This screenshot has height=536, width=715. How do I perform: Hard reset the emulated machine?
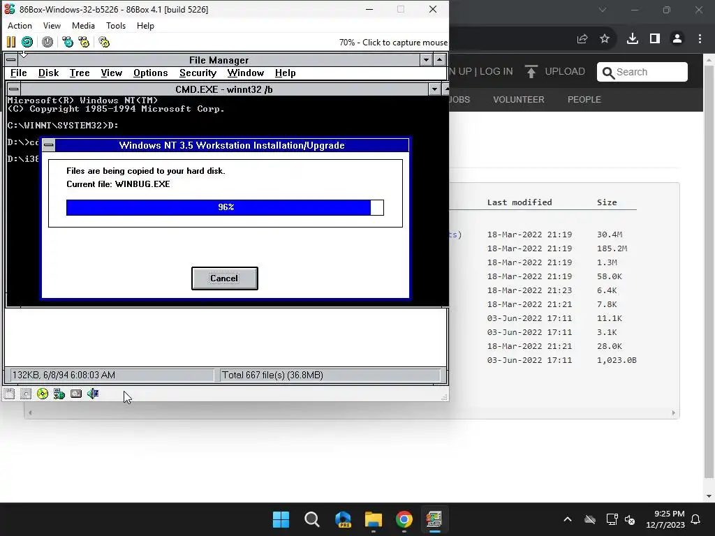27,43
